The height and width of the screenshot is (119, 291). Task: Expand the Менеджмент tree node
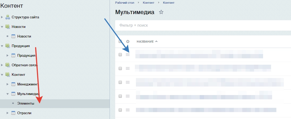(x=8, y=84)
